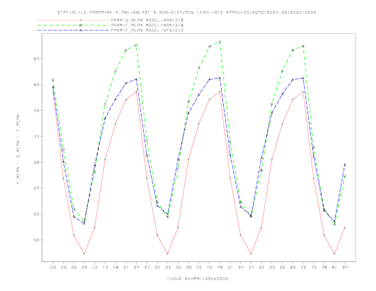Click the y-axis label F_MEAN | O_MEAN | F_MEAN
The width and height of the screenshot is (376, 291).
(x=18, y=149)
